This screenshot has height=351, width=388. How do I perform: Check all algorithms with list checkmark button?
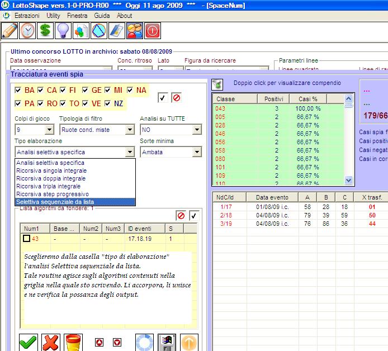[194, 216]
